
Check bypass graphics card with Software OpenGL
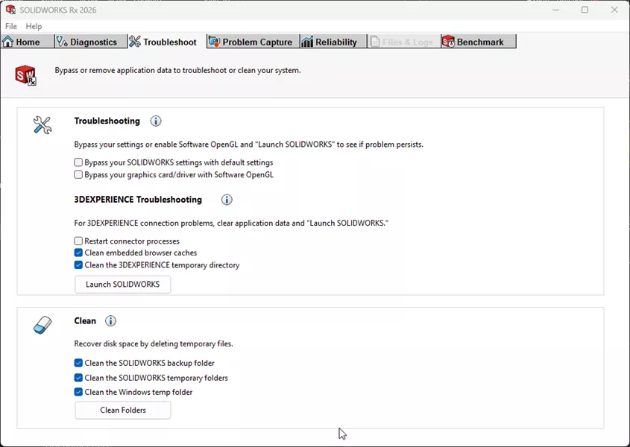78,174
